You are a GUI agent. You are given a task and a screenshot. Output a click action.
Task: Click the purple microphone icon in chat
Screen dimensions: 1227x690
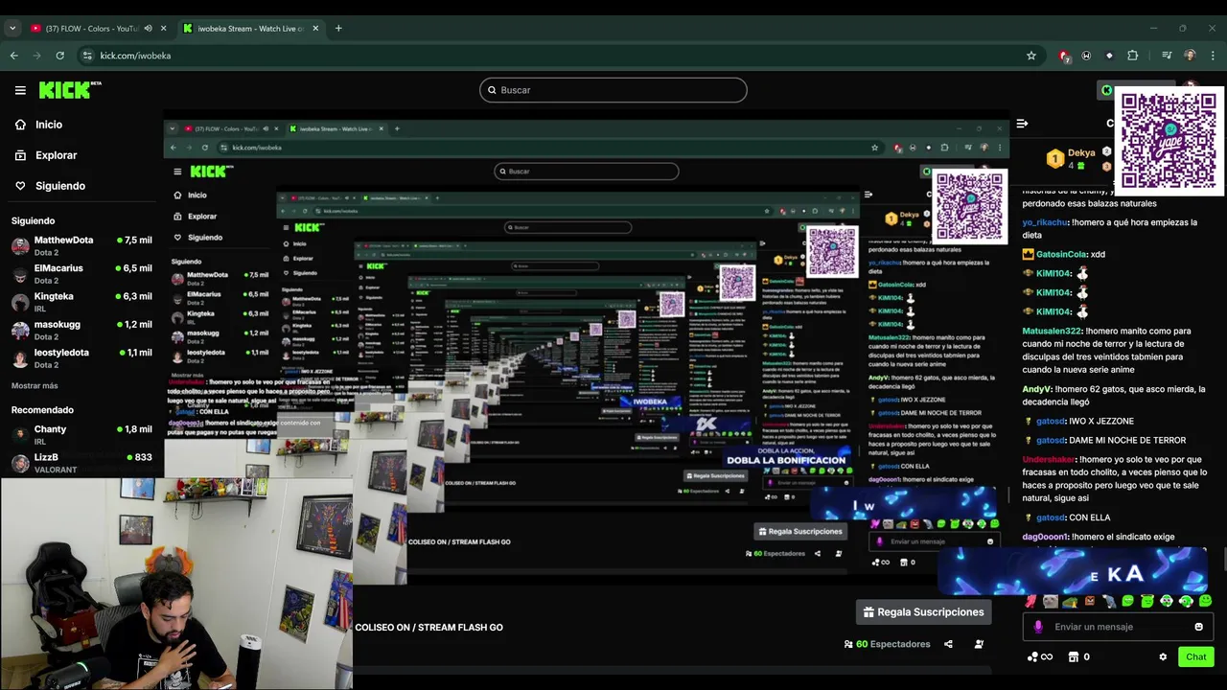(1038, 627)
